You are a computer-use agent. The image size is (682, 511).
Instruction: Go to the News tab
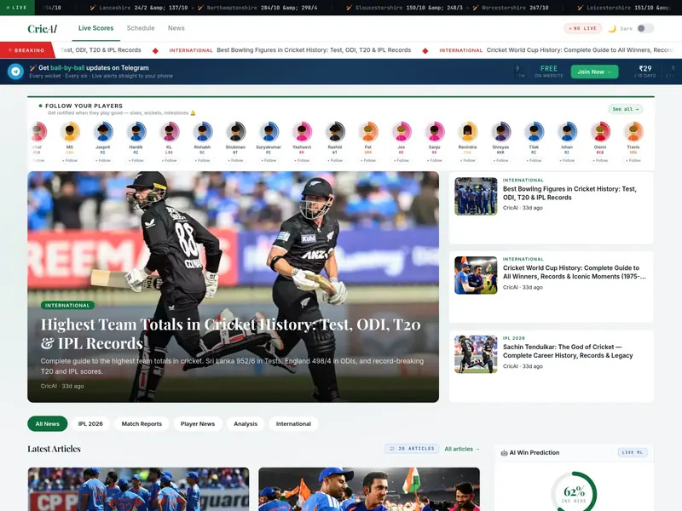176,28
